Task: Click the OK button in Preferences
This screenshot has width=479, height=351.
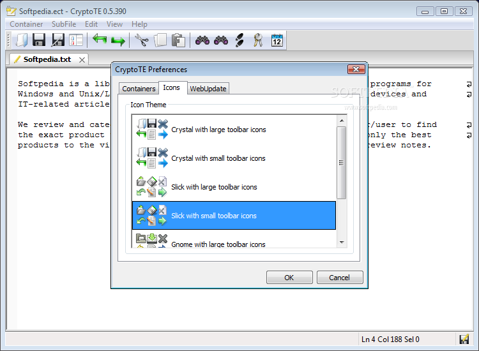Action: pos(289,278)
